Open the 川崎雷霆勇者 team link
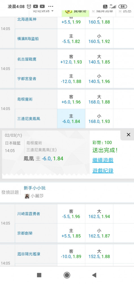 29,214
